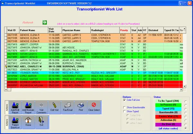
Task: Sort by the red Priority column heading
Action: (125, 30)
